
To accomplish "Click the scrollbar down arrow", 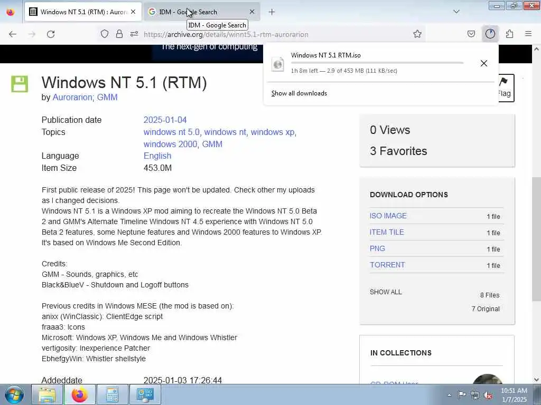I will point(536,380).
